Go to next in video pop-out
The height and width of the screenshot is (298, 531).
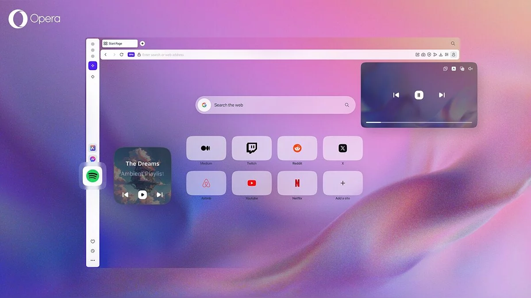tap(442, 95)
